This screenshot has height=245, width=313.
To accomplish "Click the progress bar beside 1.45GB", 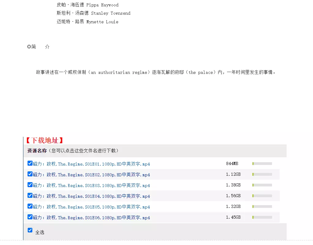I will pyautogui.click(x=262, y=217).
